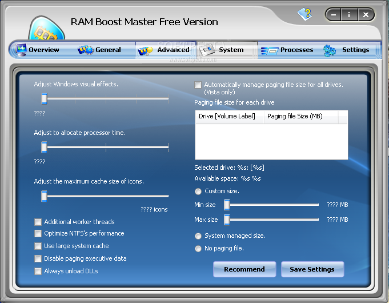The width and height of the screenshot is (389, 303).
Task: Click the 'Paging file size for each drive' label
Action: point(234,102)
